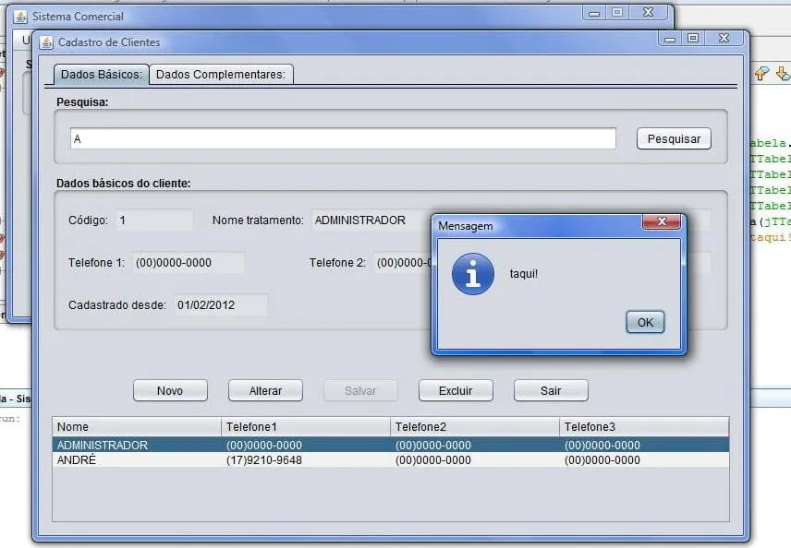
Task: Click Nome tratamento field with ADMINISTRADOR
Action: tap(371, 220)
